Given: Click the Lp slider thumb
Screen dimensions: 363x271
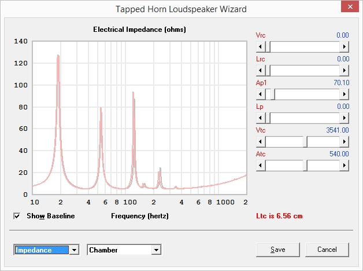Looking at the screenshot, I should tap(268, 118).
